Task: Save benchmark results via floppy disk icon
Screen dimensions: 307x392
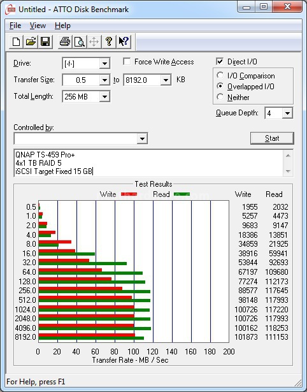Action: click(x=45, y=42)
